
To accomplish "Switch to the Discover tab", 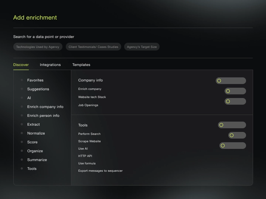I will coord(21,65).
